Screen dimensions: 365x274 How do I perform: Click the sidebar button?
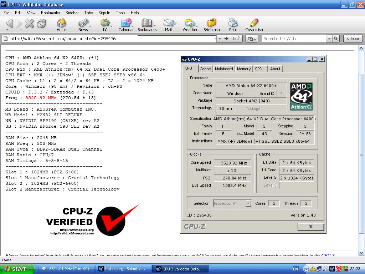coord(353,39)
